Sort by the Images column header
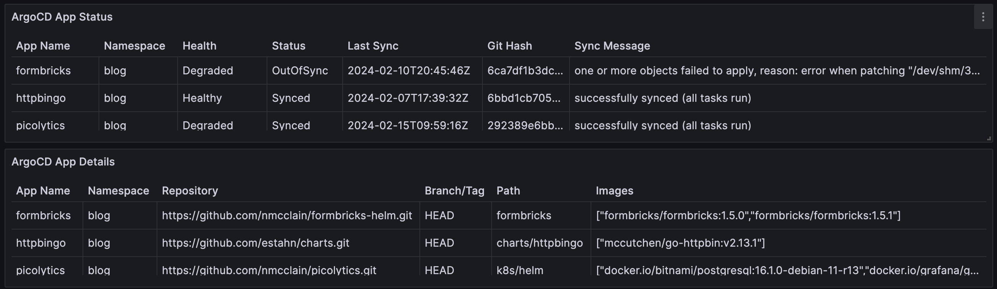Image resolution: width=997 pixels, height=289 pixels. coord(614,191)
